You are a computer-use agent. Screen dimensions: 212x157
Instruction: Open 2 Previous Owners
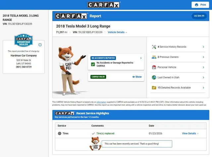[178, 57]
